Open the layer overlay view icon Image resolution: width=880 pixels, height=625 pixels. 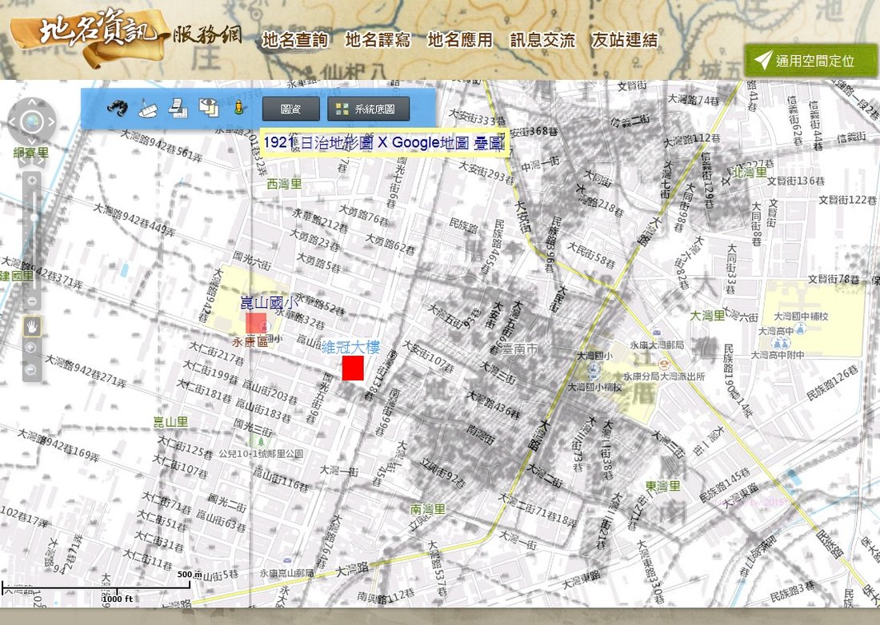tap(208, 108)
